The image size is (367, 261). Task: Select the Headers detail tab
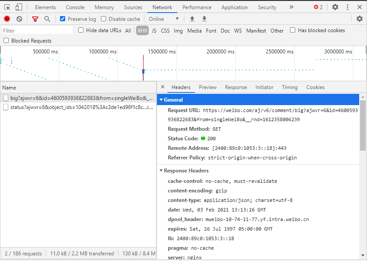(x=181, y=87)
